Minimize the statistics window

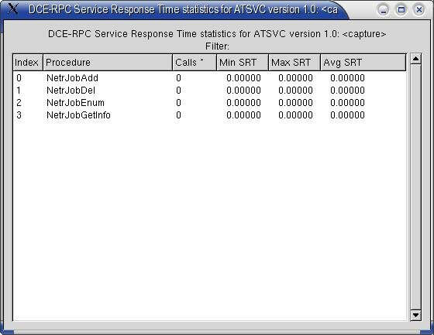tap(384, 10)
